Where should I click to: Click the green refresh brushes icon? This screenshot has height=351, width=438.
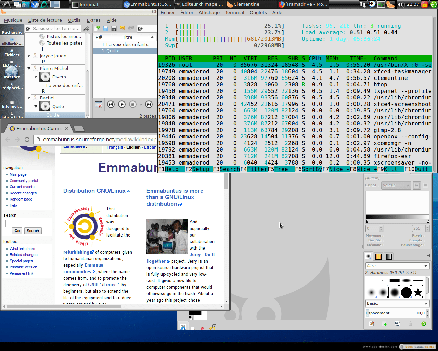pos(424,324)
